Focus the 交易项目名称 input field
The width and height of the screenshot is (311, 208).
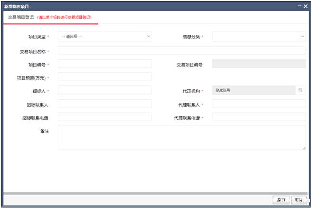(x=181, y=51)
